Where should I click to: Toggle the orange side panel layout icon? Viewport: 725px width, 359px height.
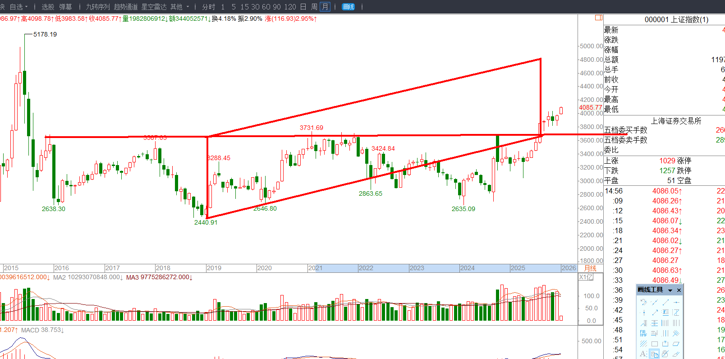(x=598, y=18)
